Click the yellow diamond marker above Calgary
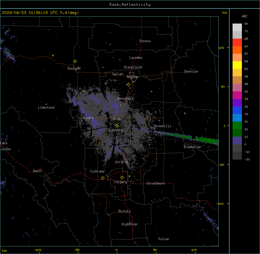 coord(122,178)
